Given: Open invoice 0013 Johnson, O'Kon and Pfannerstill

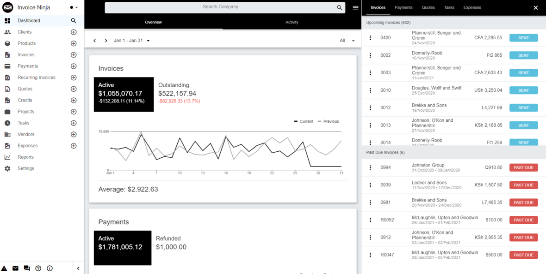Looking at the screenshot, I should 454,125.
